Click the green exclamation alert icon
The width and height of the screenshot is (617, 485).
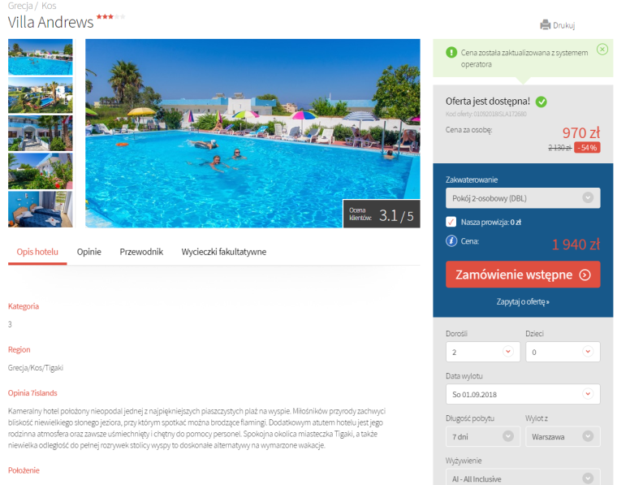pyautogui.click(x=451, y=52)
